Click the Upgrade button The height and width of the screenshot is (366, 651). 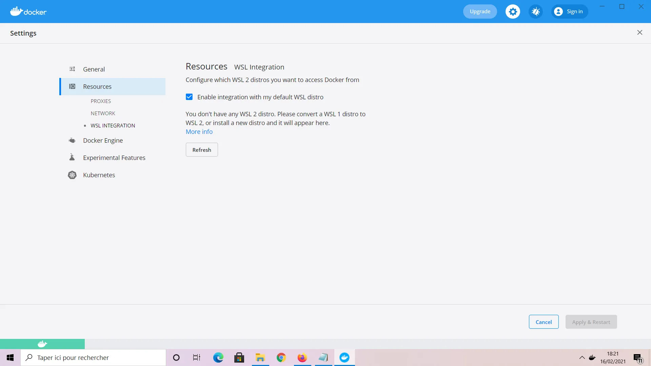click(x=480, y=12)
